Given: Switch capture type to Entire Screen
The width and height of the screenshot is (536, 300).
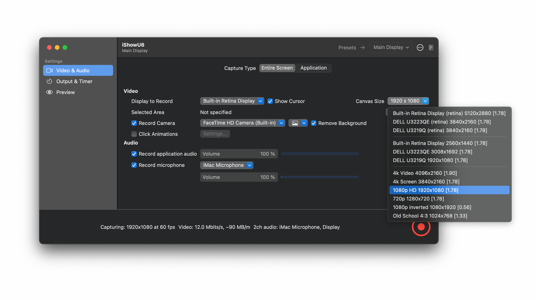Looking at the screenshot, I should pos(277,68).
